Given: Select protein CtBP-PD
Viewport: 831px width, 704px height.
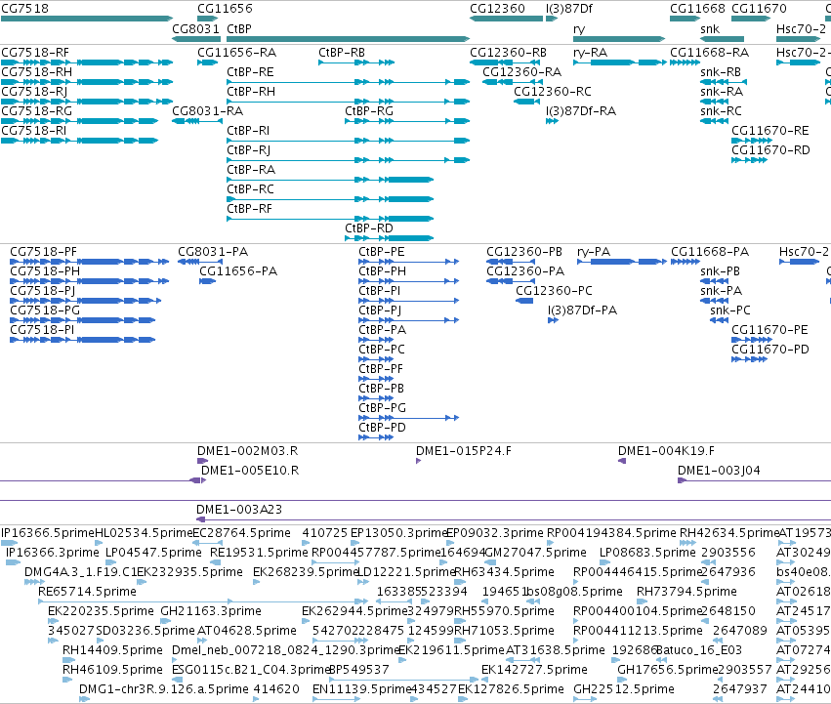Looking at the screenshot, I should (x=376, y=437).
